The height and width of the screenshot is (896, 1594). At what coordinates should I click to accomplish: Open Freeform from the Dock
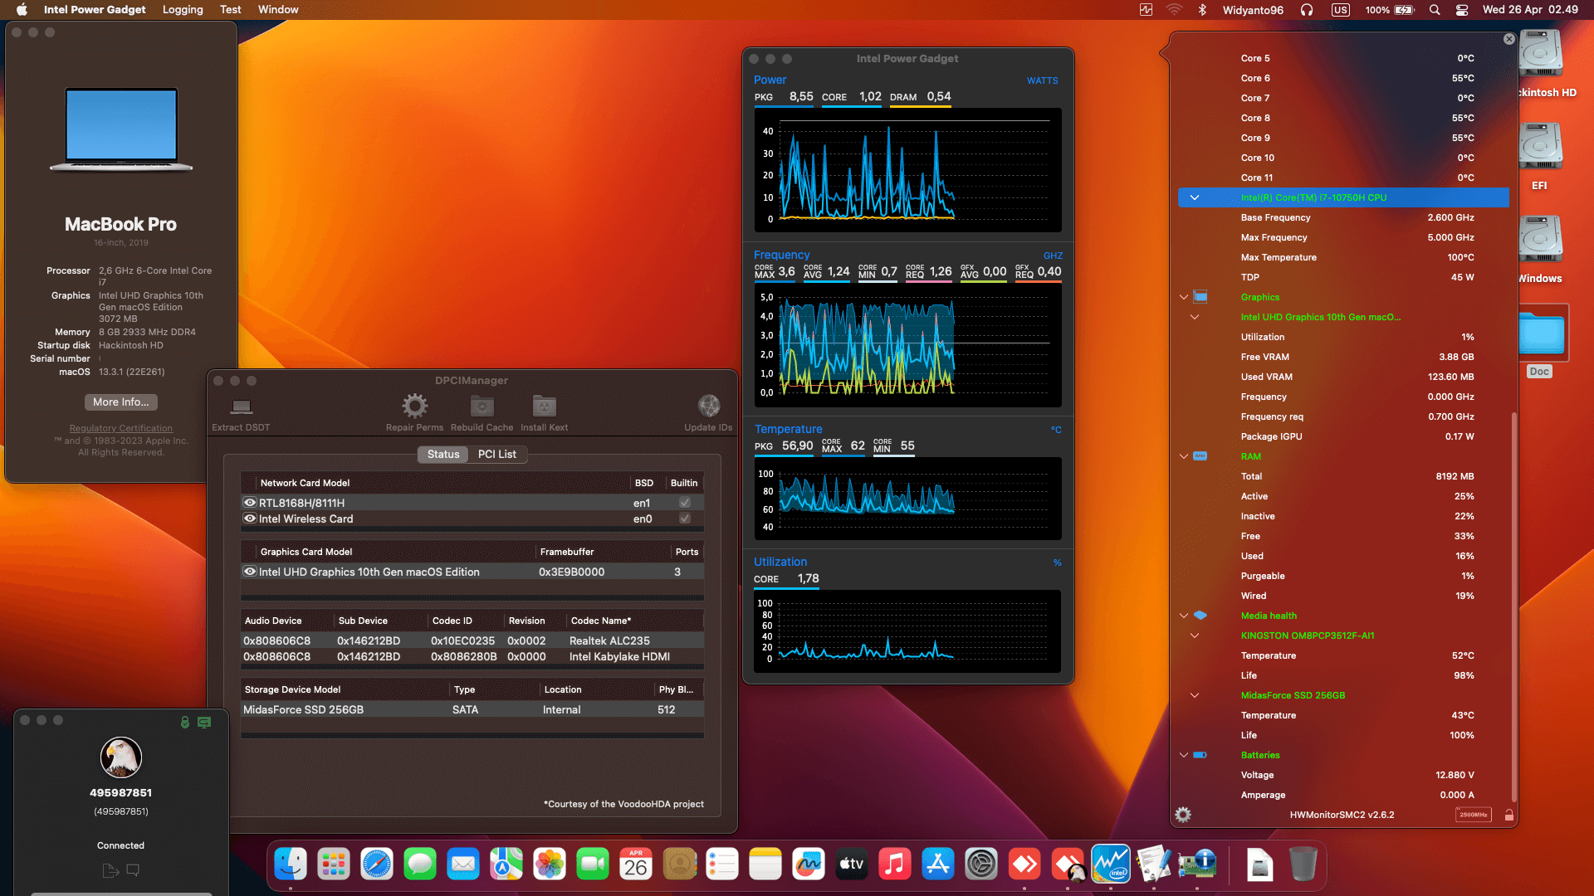pyautogui.click(x=809, y=864)
